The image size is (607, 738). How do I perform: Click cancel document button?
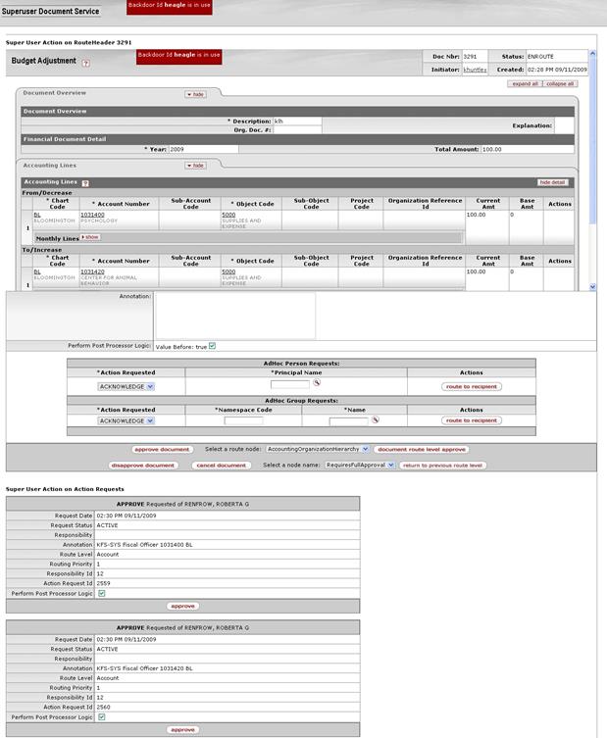[221, 465]
